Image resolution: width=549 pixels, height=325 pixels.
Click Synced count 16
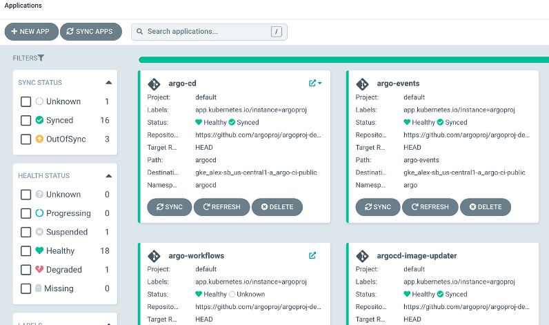(x=105, y=121)
